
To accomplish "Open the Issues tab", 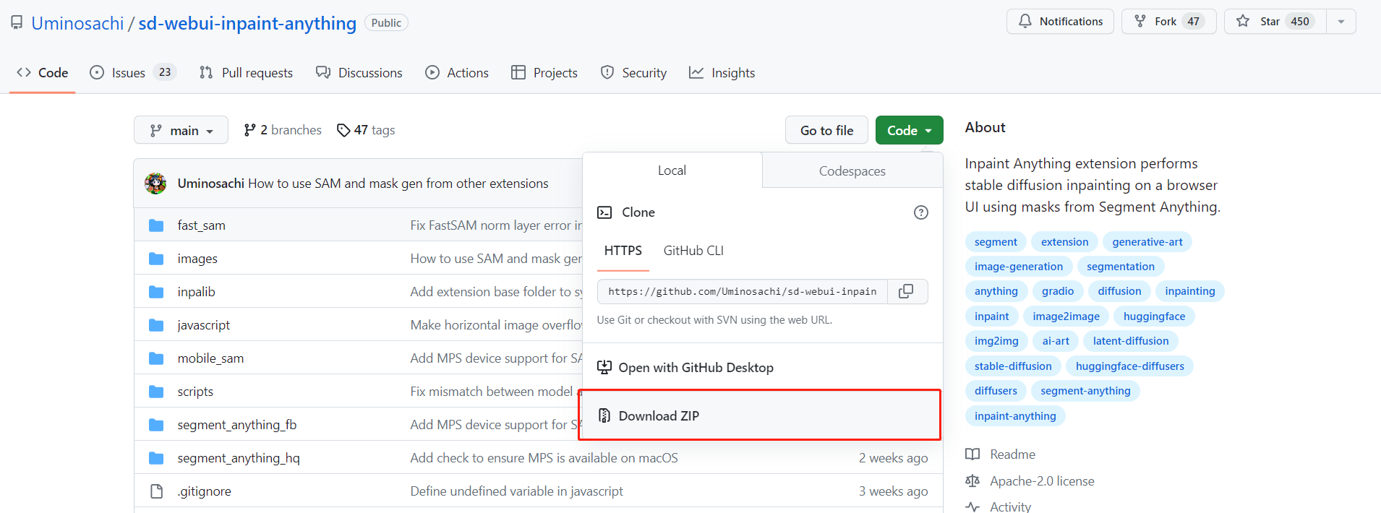I will coord(133,73).
